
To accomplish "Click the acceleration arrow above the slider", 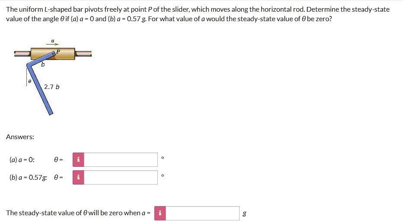I will tap(53, 44).
